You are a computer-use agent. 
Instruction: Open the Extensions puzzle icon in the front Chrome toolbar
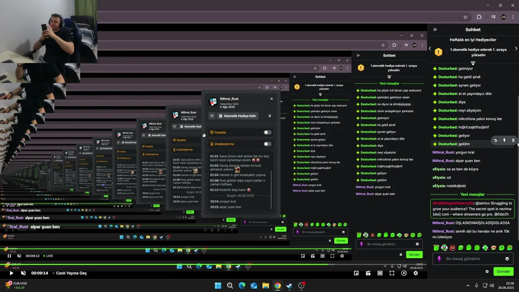pos(479,17)
